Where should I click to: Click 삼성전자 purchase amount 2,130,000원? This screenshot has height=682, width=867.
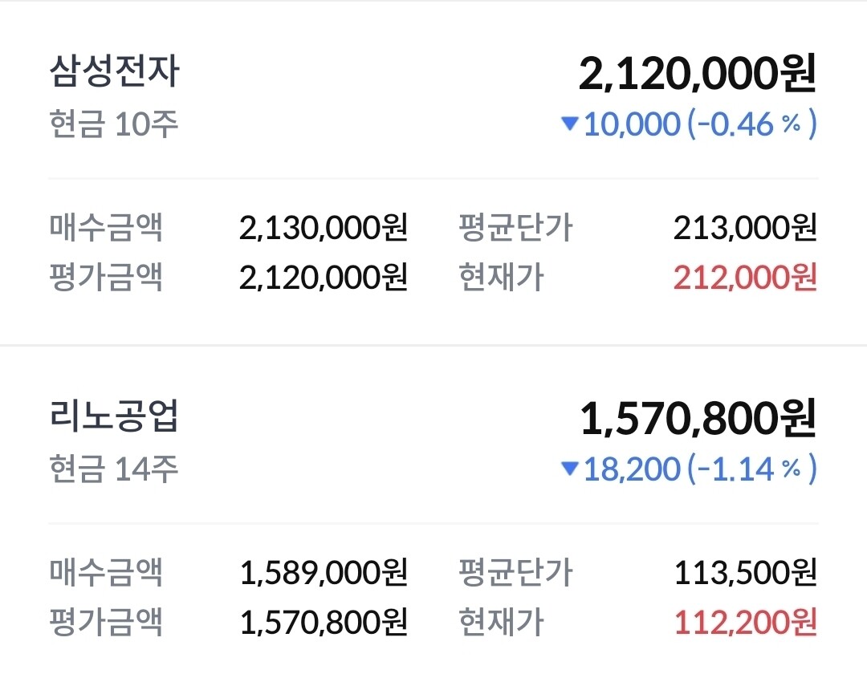click(324, 228)
